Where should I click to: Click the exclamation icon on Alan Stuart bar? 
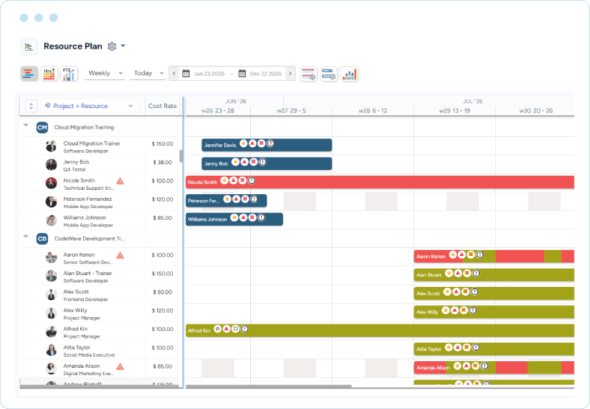click(476, 273)
